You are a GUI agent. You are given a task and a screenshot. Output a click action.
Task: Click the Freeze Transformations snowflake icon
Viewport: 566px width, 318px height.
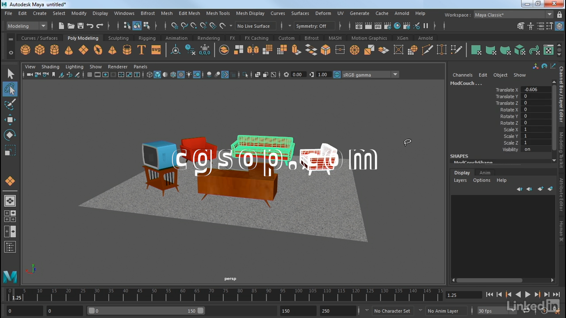[205, 50]
